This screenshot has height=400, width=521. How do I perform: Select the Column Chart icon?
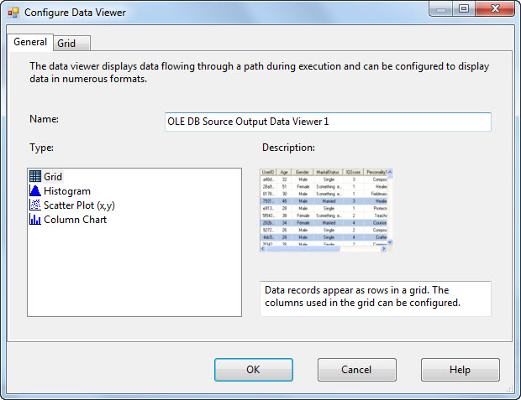pyautogui.click(x=35, y=219)
